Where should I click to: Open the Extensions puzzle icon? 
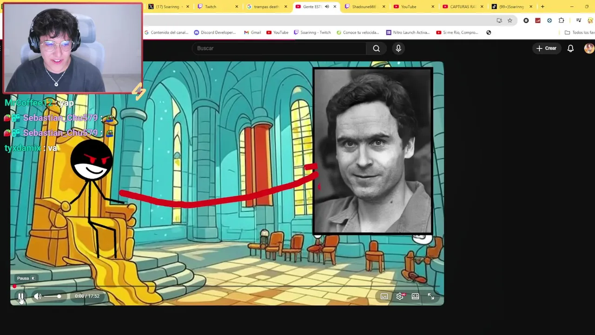(x=562, y=20)
